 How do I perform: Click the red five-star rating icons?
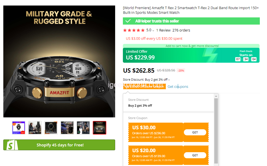coord(134,30)
